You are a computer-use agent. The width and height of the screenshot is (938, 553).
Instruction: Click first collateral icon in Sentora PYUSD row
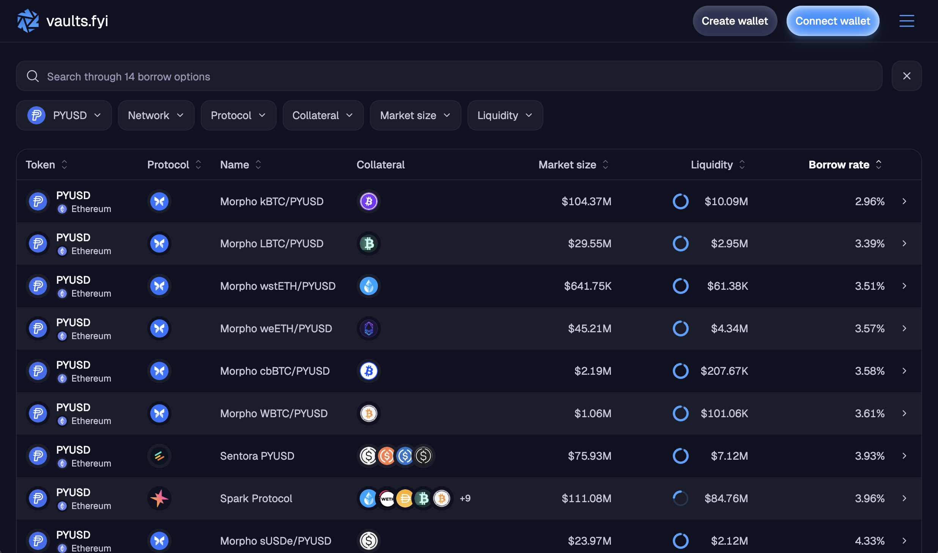[x=368, y=456]
